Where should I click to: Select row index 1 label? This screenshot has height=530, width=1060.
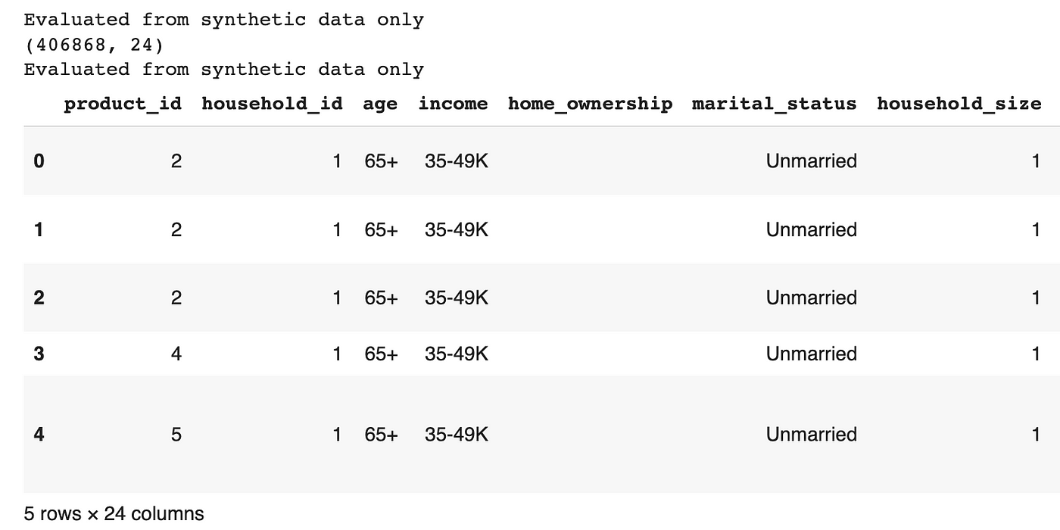coord(39,229)
